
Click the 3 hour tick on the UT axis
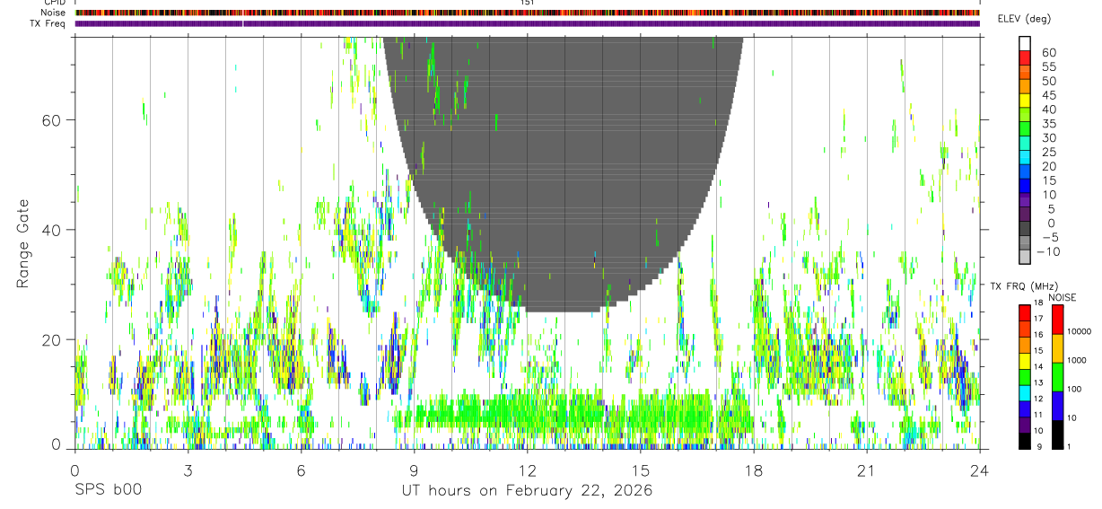[188, 470]
